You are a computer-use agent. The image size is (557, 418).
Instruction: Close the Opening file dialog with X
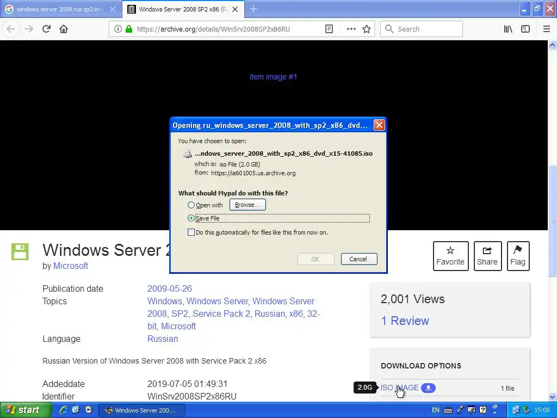(379, 125)
